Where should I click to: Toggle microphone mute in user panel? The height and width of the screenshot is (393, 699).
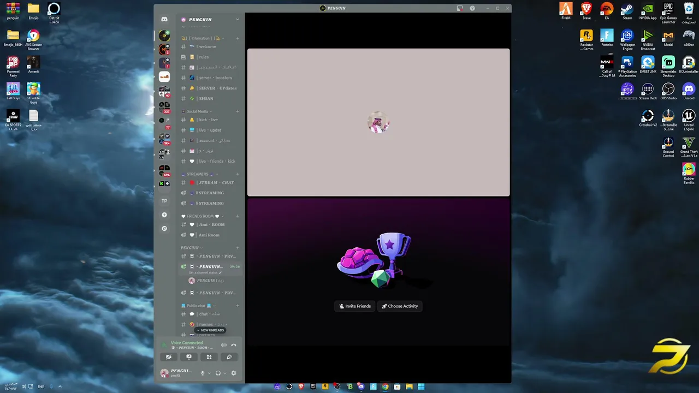coord(203,373)
